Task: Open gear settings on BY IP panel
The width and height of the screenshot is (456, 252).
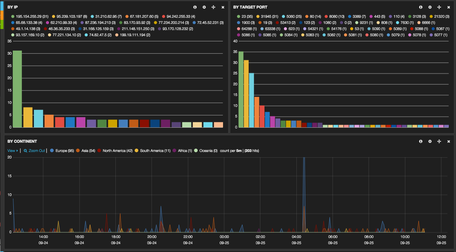Action: [204, 7]
